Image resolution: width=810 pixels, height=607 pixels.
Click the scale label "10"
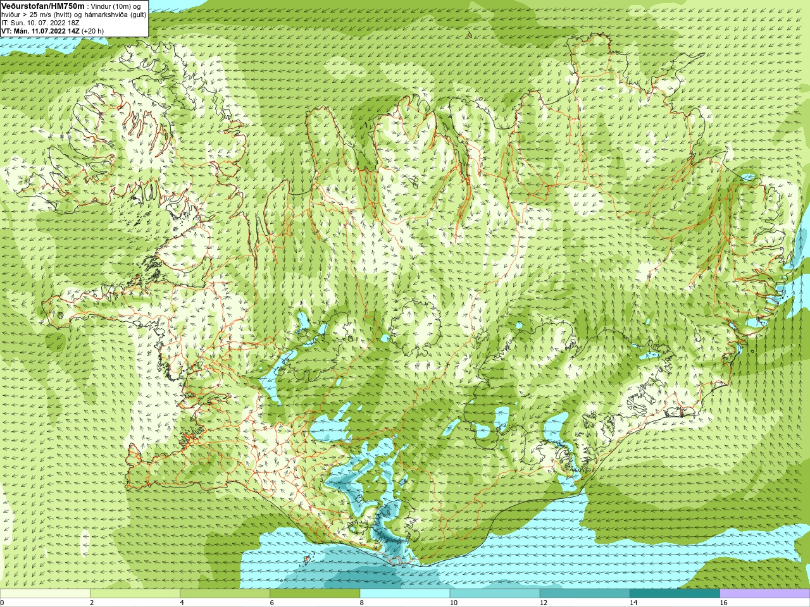click(453, 603)
